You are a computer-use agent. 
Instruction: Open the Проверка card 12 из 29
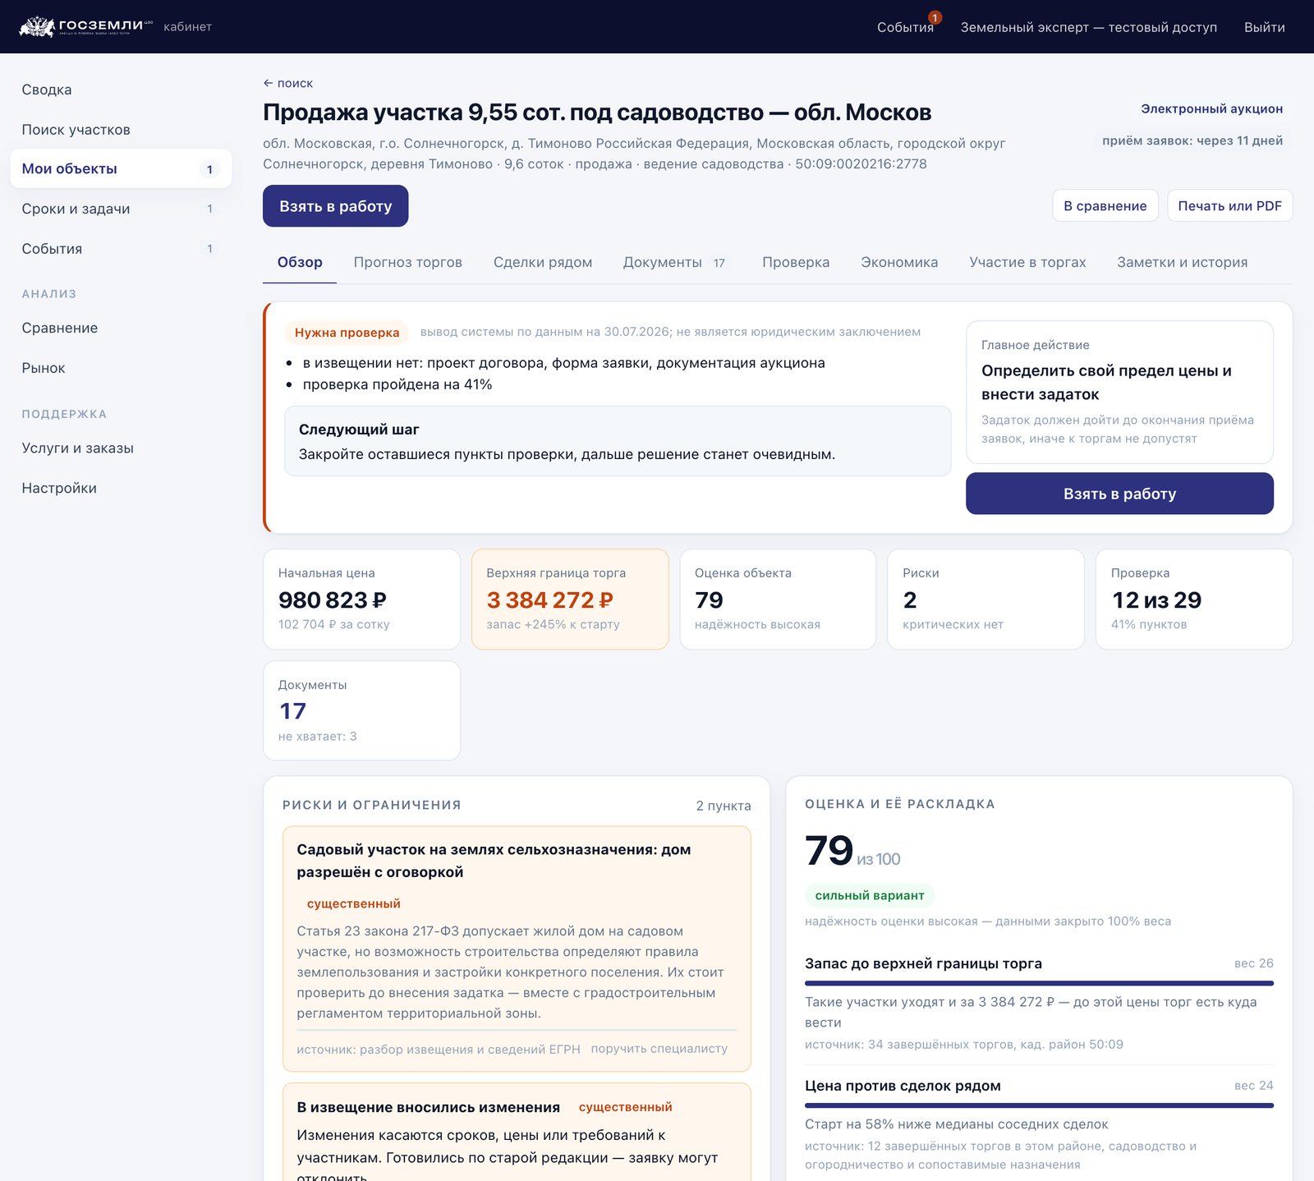pos(1194,600)
